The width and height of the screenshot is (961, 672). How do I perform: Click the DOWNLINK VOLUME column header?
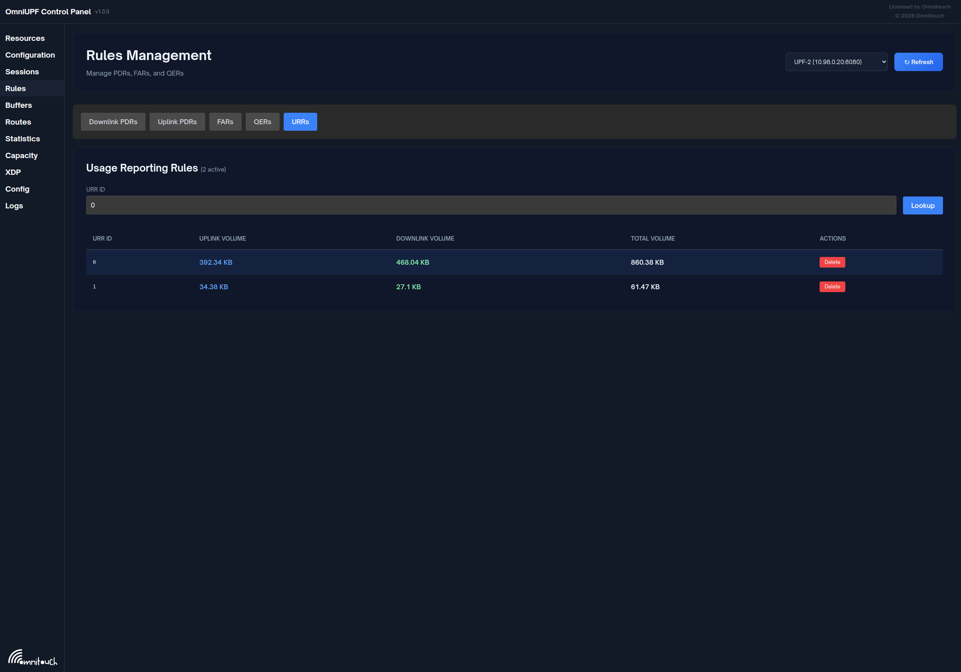[425, 238]
